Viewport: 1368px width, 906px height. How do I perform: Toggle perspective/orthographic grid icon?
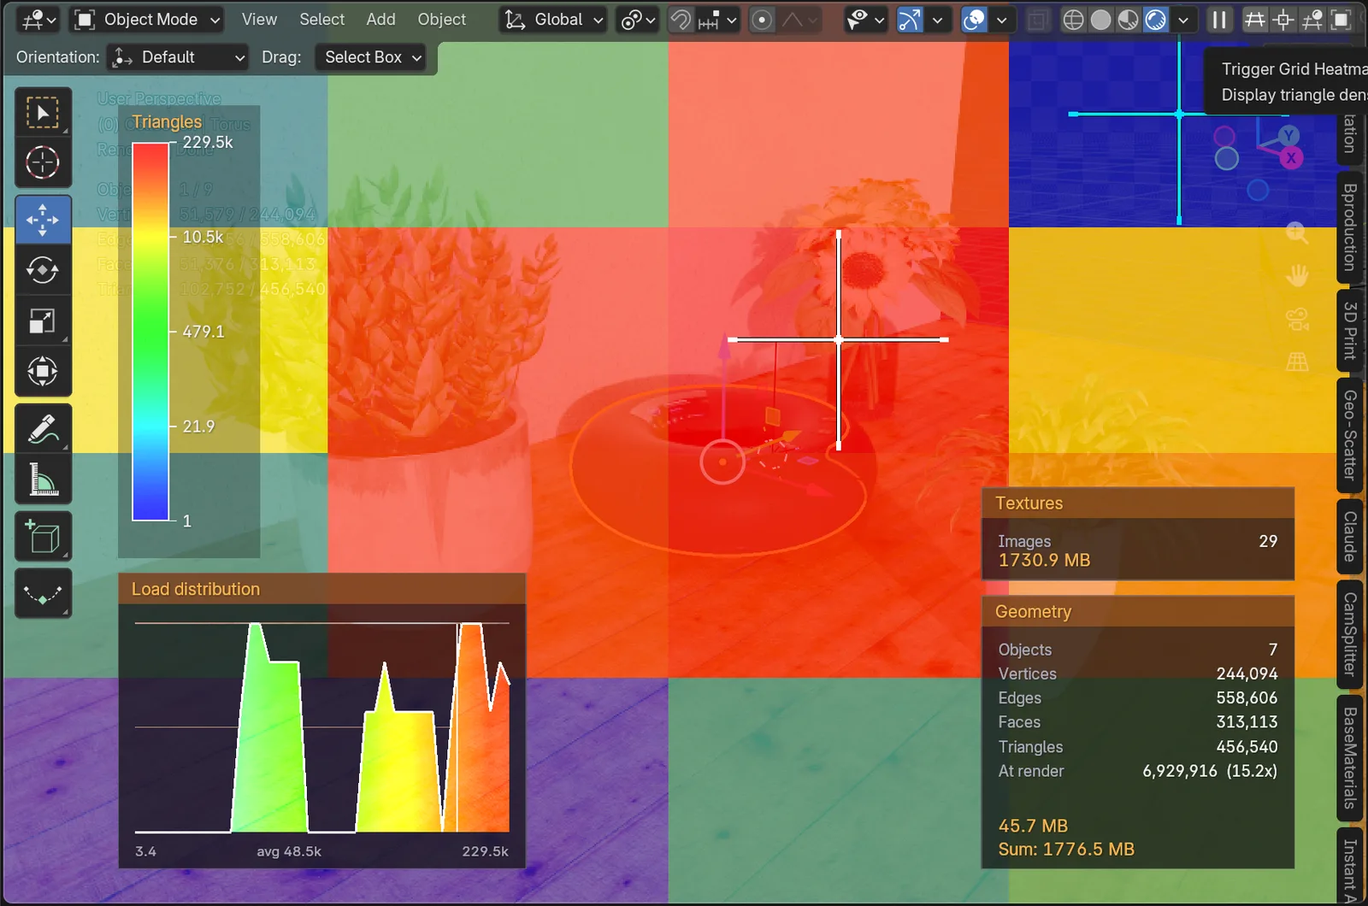click(x=1297, y=362)
